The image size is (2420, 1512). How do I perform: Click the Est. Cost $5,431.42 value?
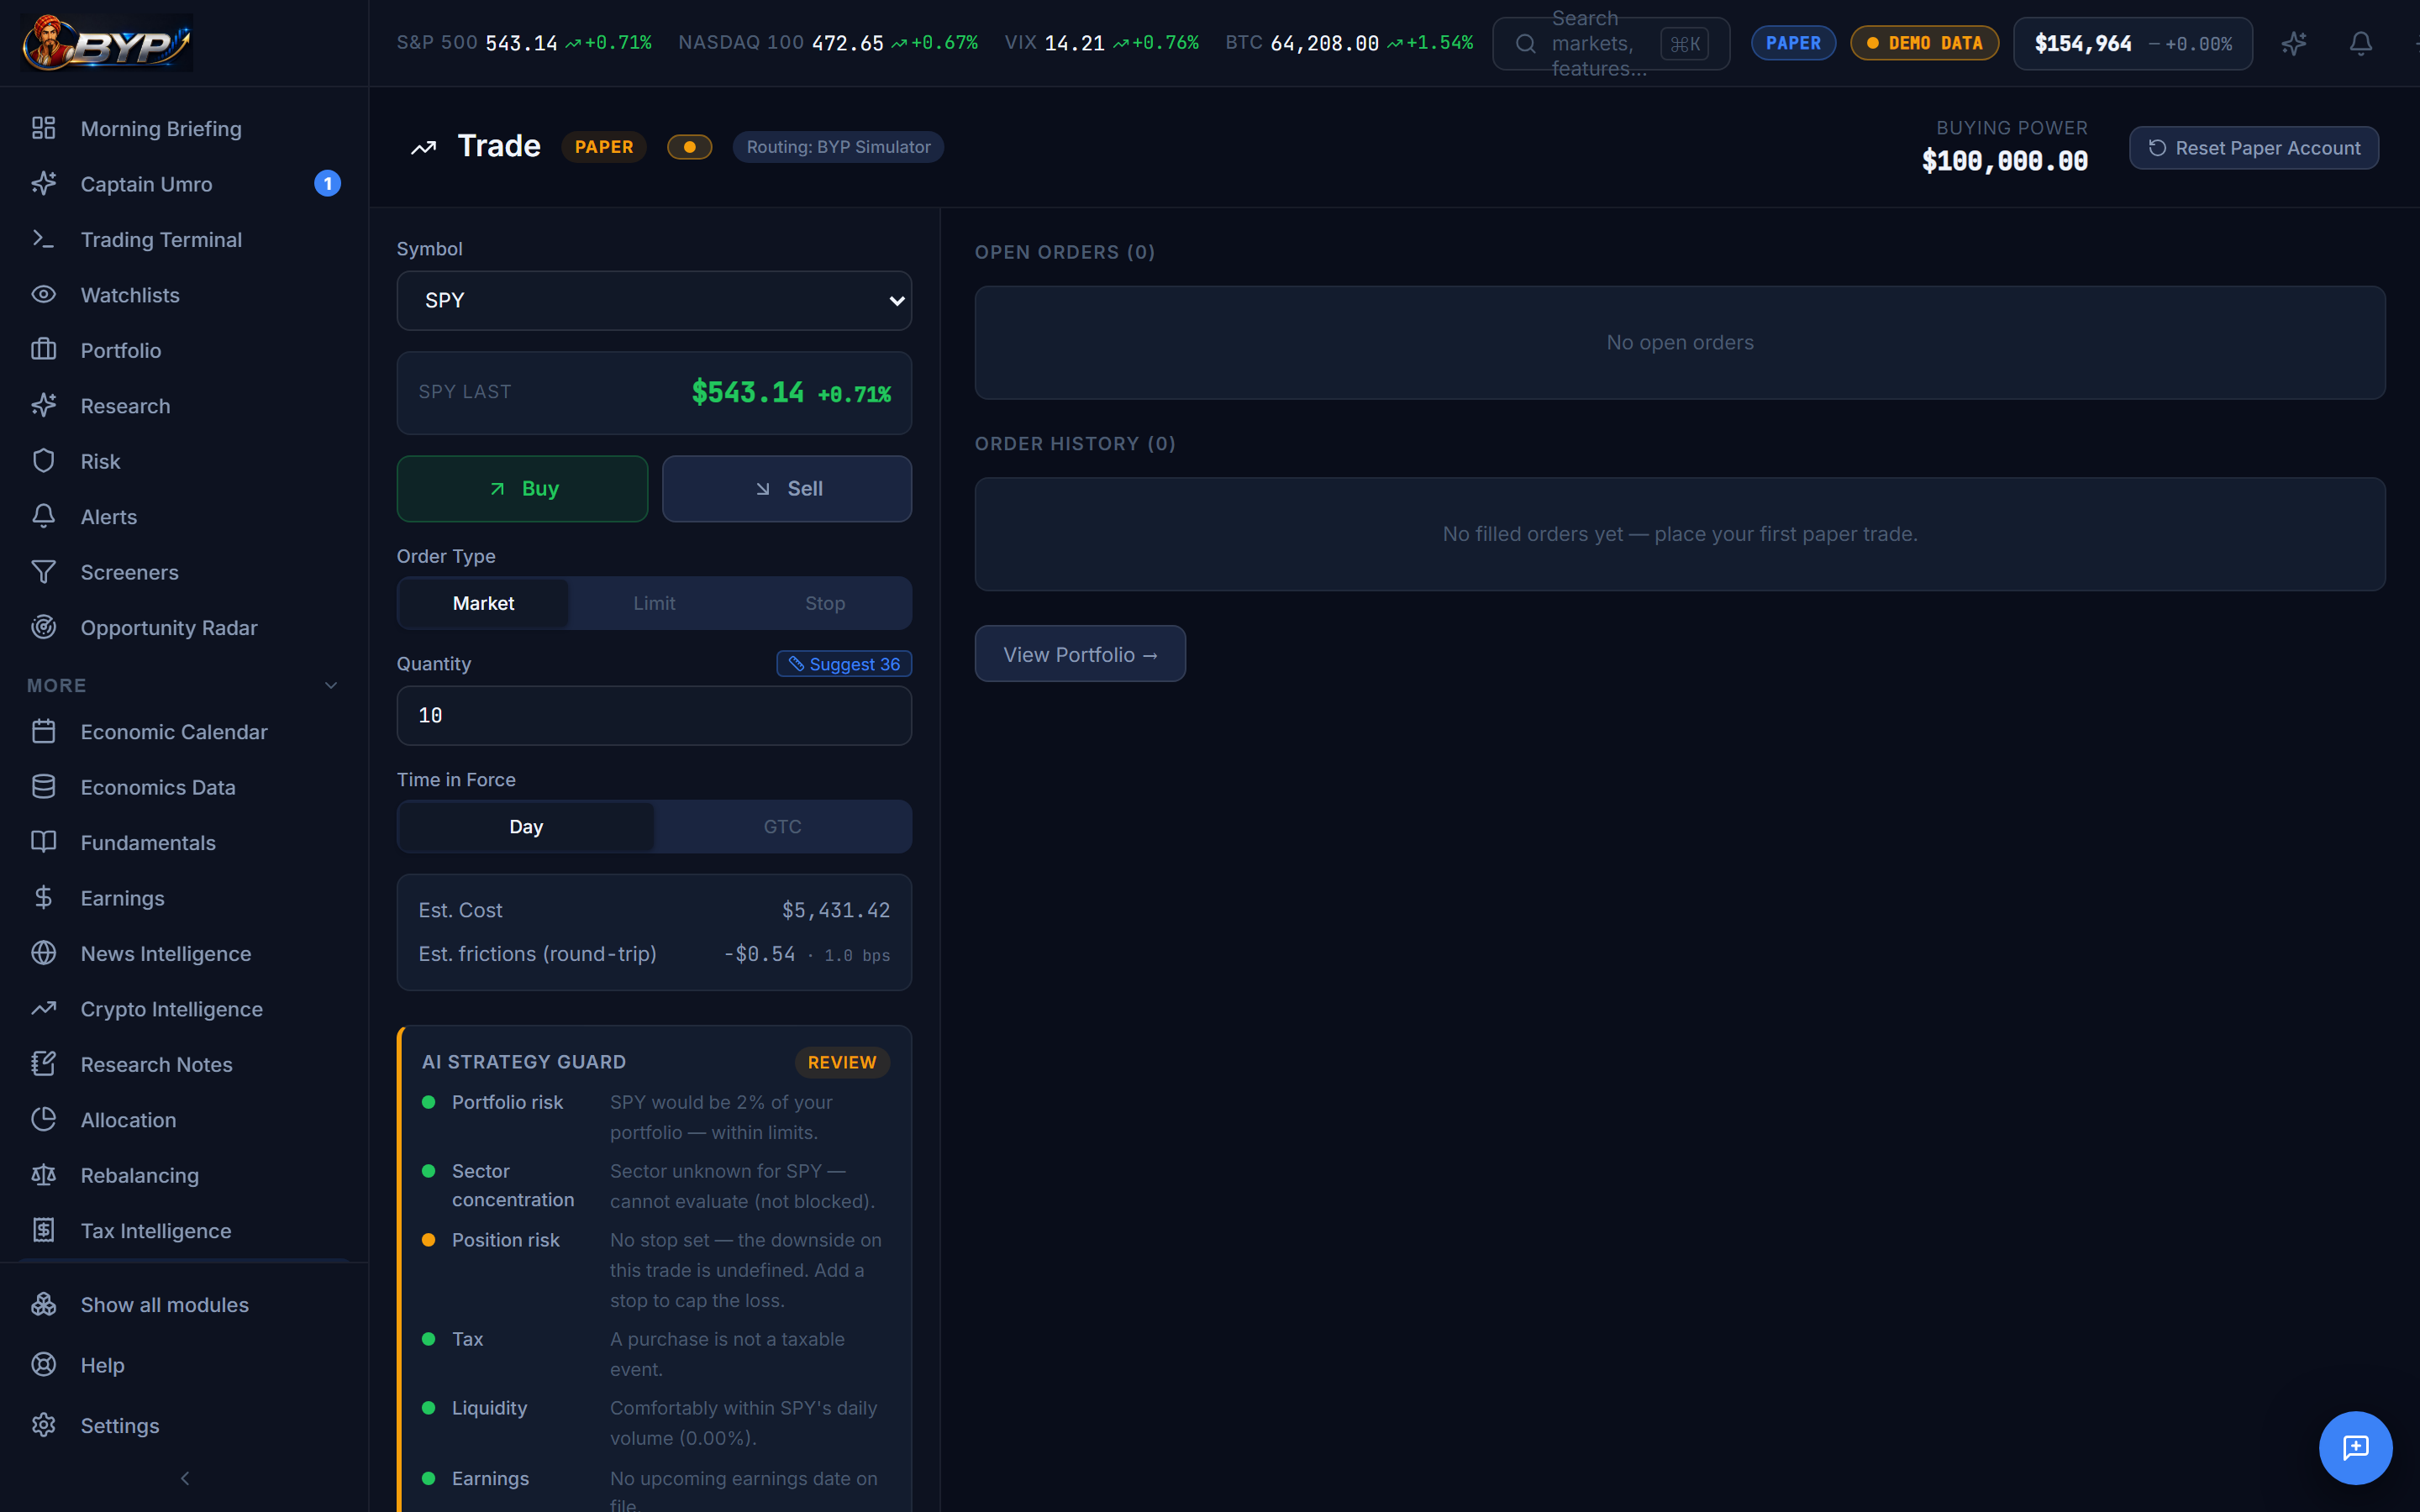(x=836, y=910)
